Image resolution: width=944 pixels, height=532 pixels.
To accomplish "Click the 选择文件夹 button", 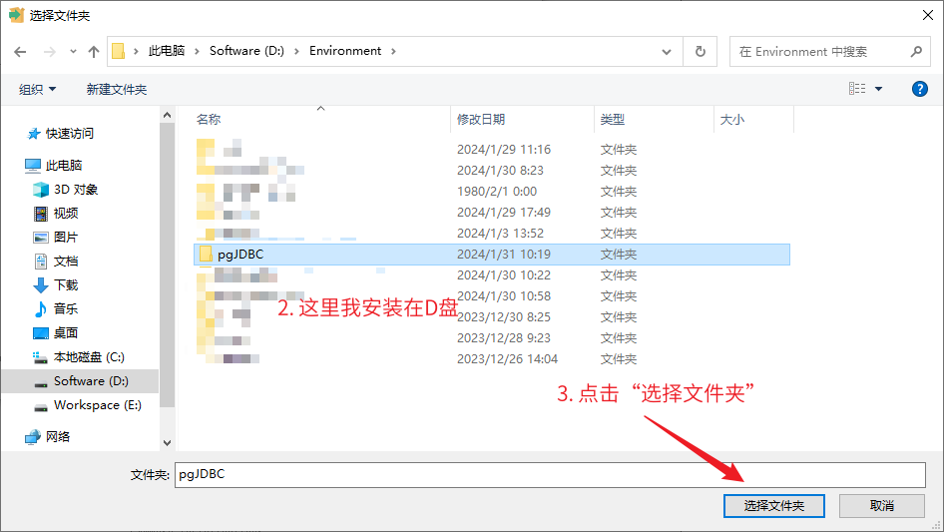I will point(773,506).
